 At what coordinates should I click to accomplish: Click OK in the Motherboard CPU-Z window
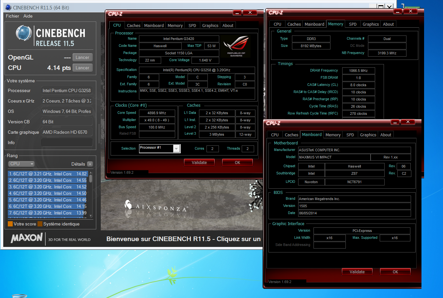tap(395, 272)
